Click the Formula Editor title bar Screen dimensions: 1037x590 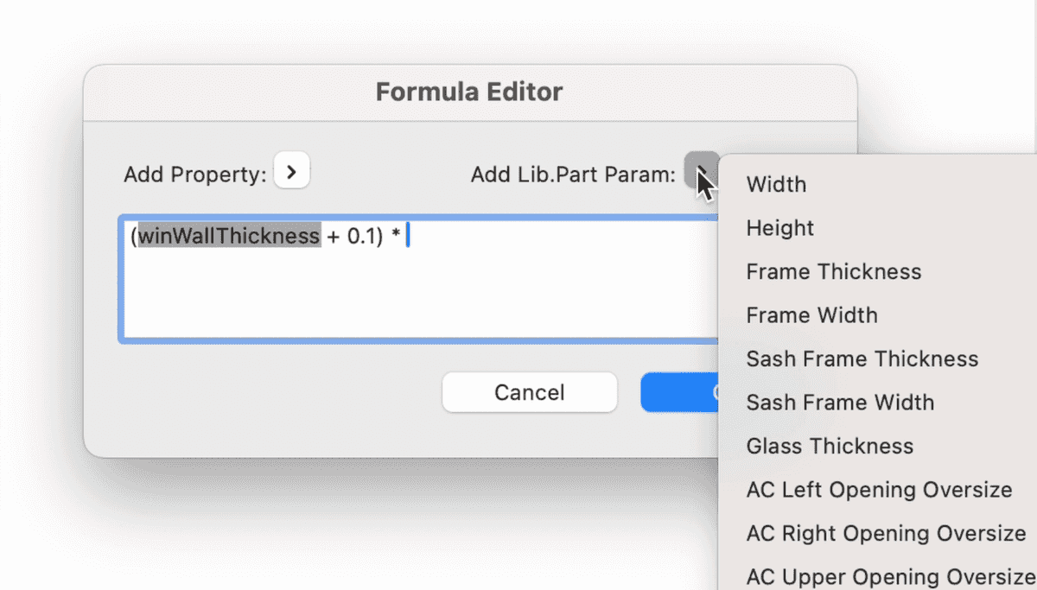(469, 91)
